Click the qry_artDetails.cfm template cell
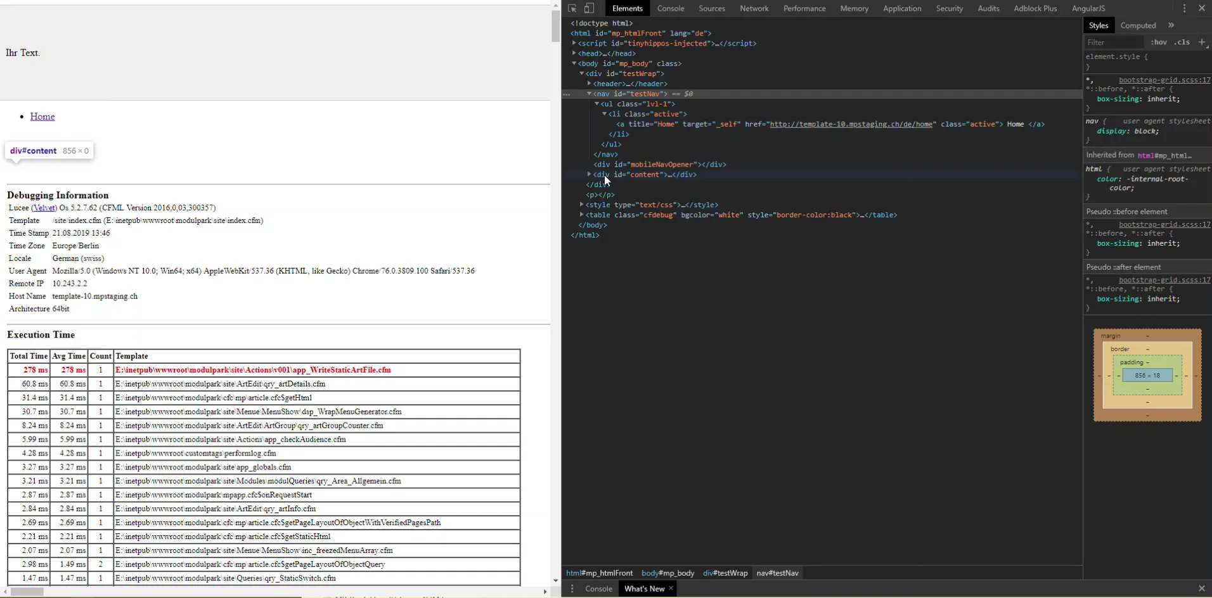Screen dimensions: 1212x598 pyautogui.click(x=317, y=384)
